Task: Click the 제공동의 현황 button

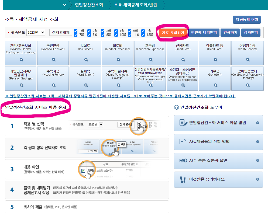Action: [247, 19]
